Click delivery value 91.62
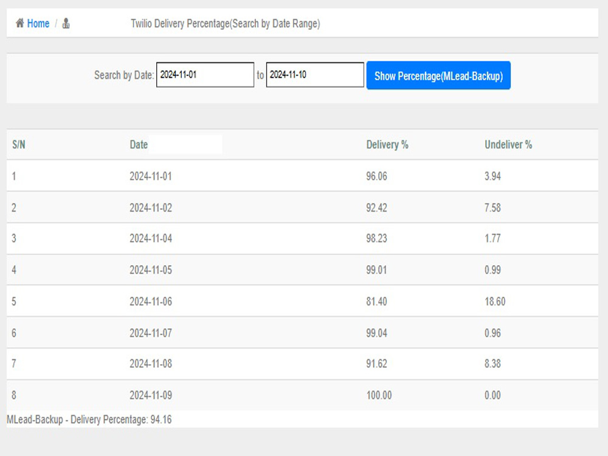 (376, 364)
